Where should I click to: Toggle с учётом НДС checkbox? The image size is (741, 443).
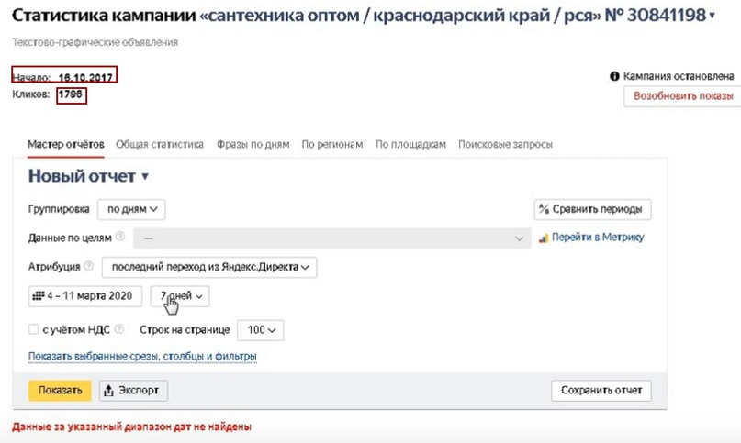coord(33,329)
